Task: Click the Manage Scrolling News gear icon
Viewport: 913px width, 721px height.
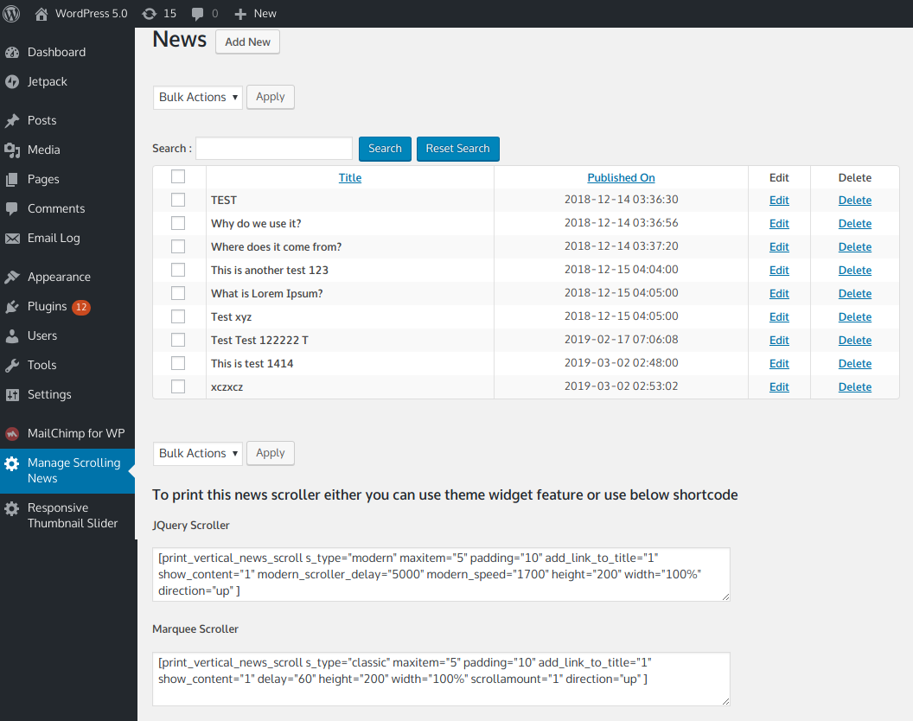Action: (12, 463)
